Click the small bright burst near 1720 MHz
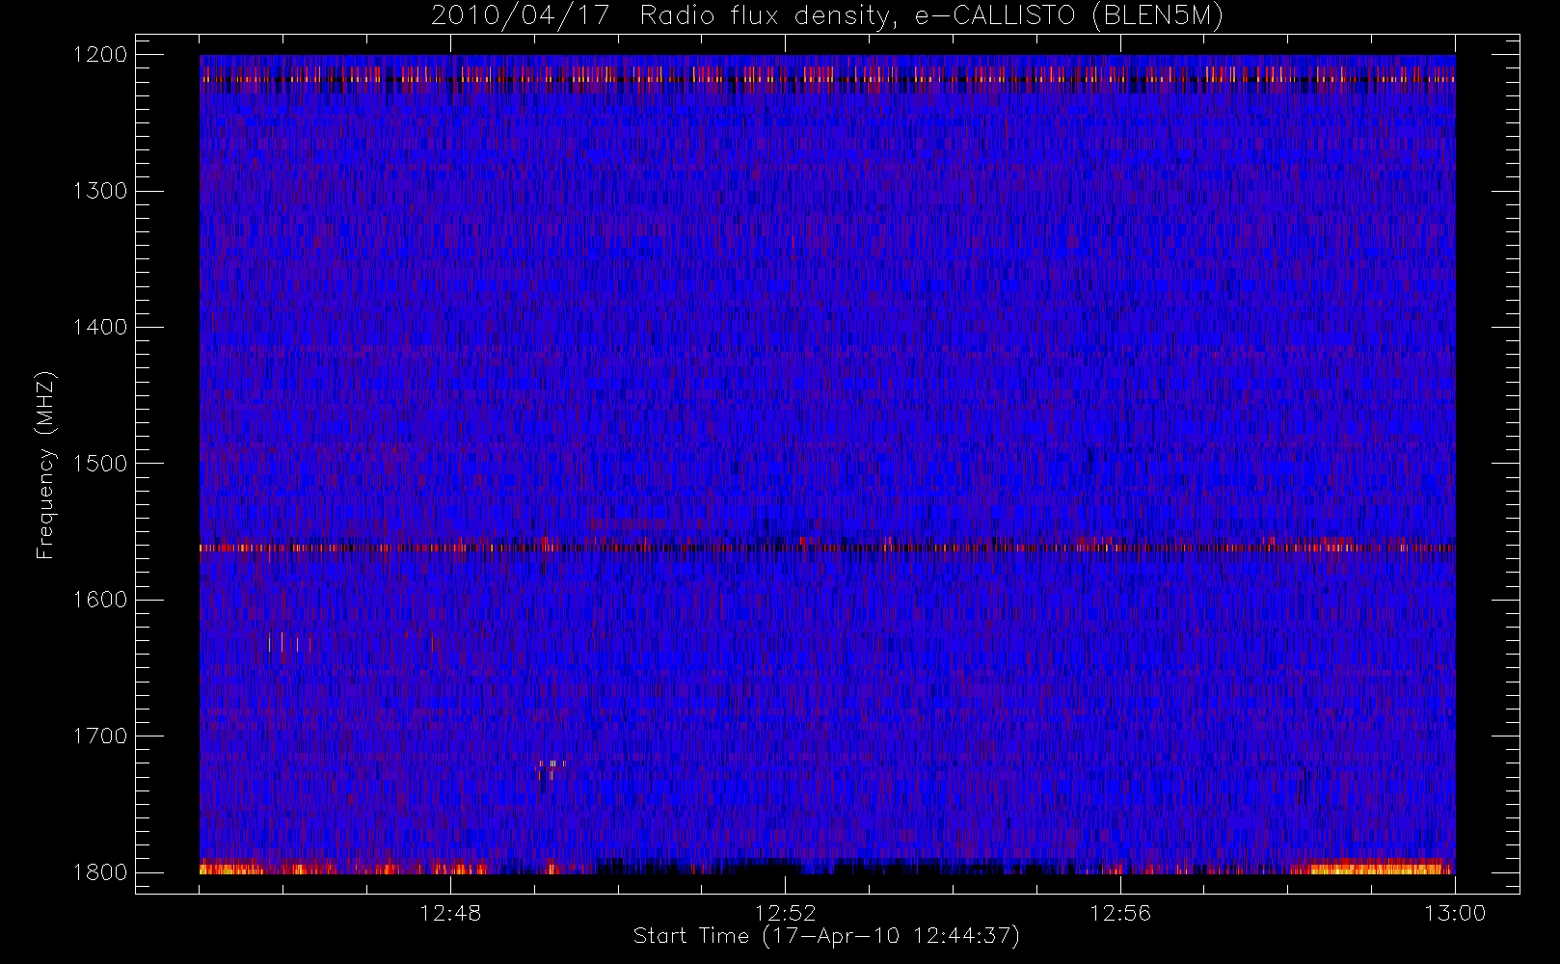 [x=552, y=769]
